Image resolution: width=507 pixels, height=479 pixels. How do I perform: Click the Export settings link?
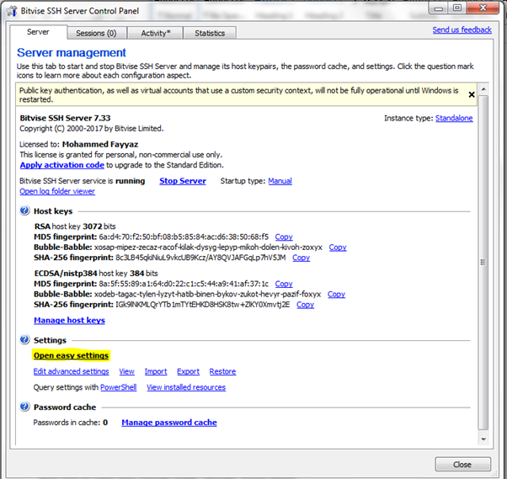188,371
